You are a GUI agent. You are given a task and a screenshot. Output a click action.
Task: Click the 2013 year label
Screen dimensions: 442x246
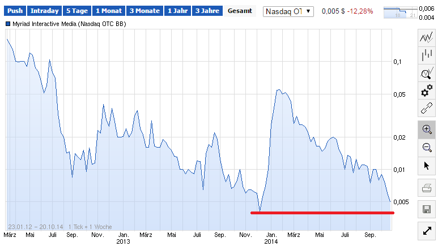[123, 241]
